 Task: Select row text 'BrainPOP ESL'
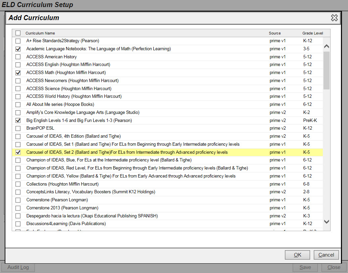coord(40,128)
